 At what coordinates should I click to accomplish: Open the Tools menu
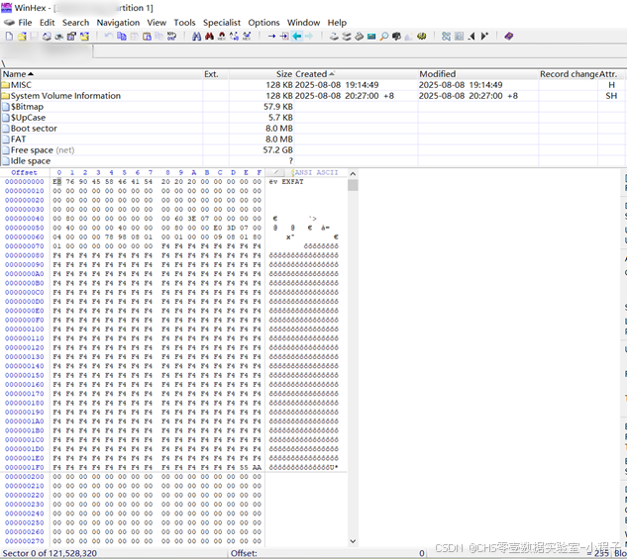184,23
